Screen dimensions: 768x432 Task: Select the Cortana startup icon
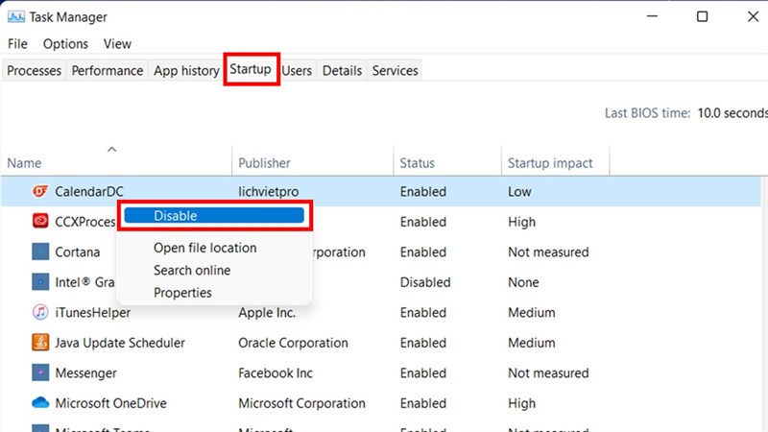(40, 252)
